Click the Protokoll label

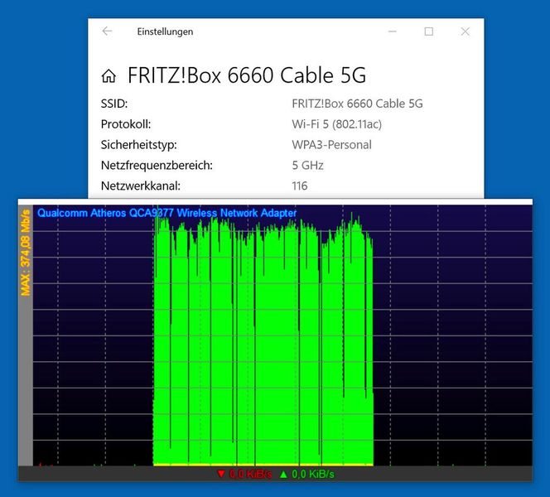tap(126, 124)
